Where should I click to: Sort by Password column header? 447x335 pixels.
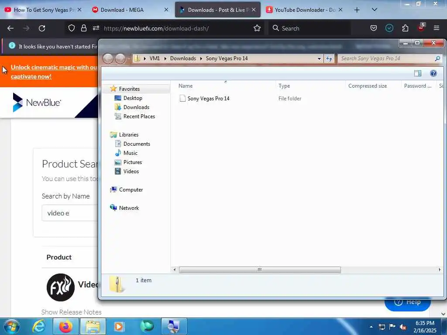418,86
